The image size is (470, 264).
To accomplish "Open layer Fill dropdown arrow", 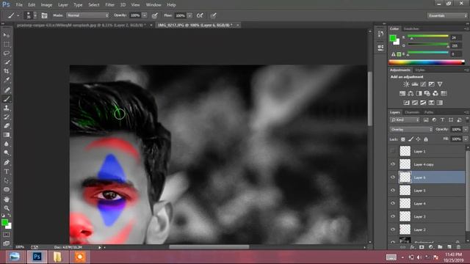I will pos(466,139).
